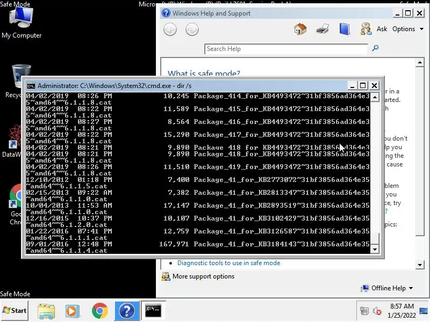
Task: Click the cmd scrollbar thumb
Action: coord(375,238)
